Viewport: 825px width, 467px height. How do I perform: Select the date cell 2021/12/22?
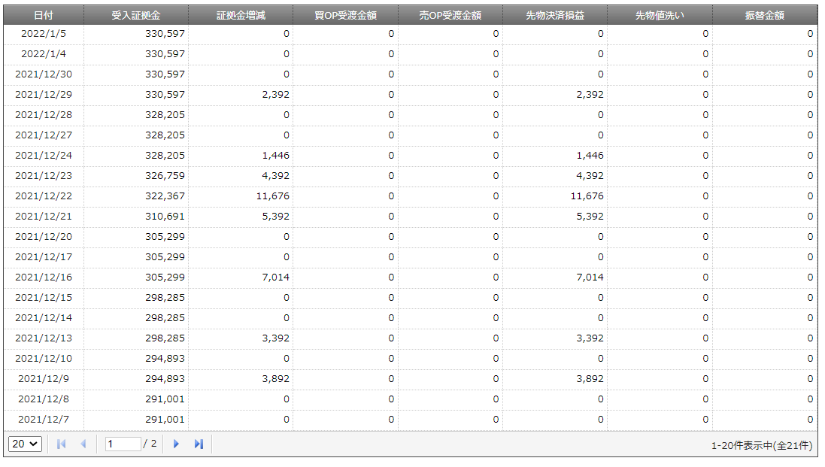(44, 196)
